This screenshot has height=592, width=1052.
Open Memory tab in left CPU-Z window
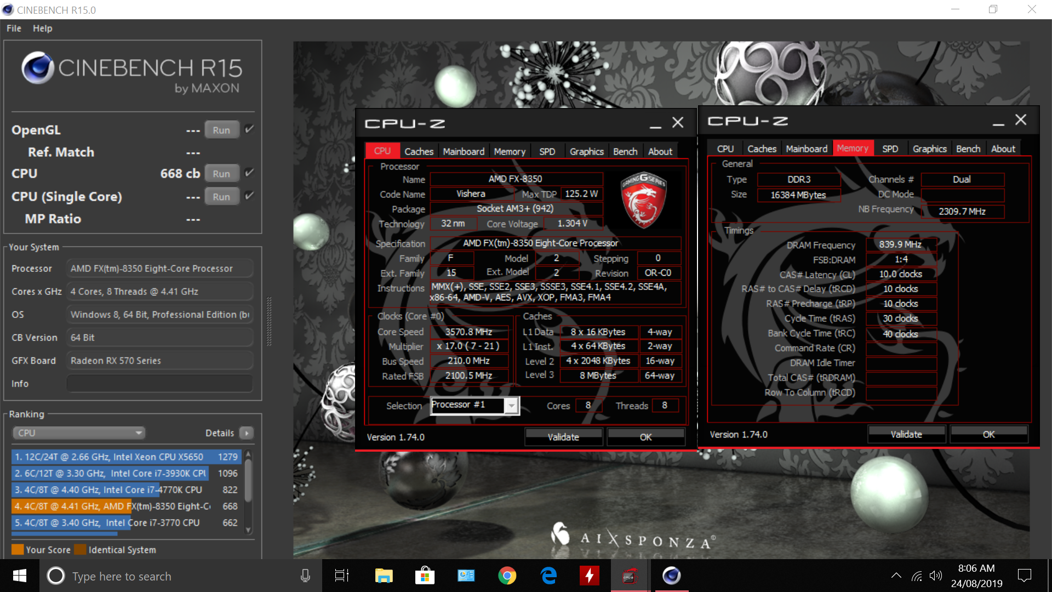coord(510,151)
